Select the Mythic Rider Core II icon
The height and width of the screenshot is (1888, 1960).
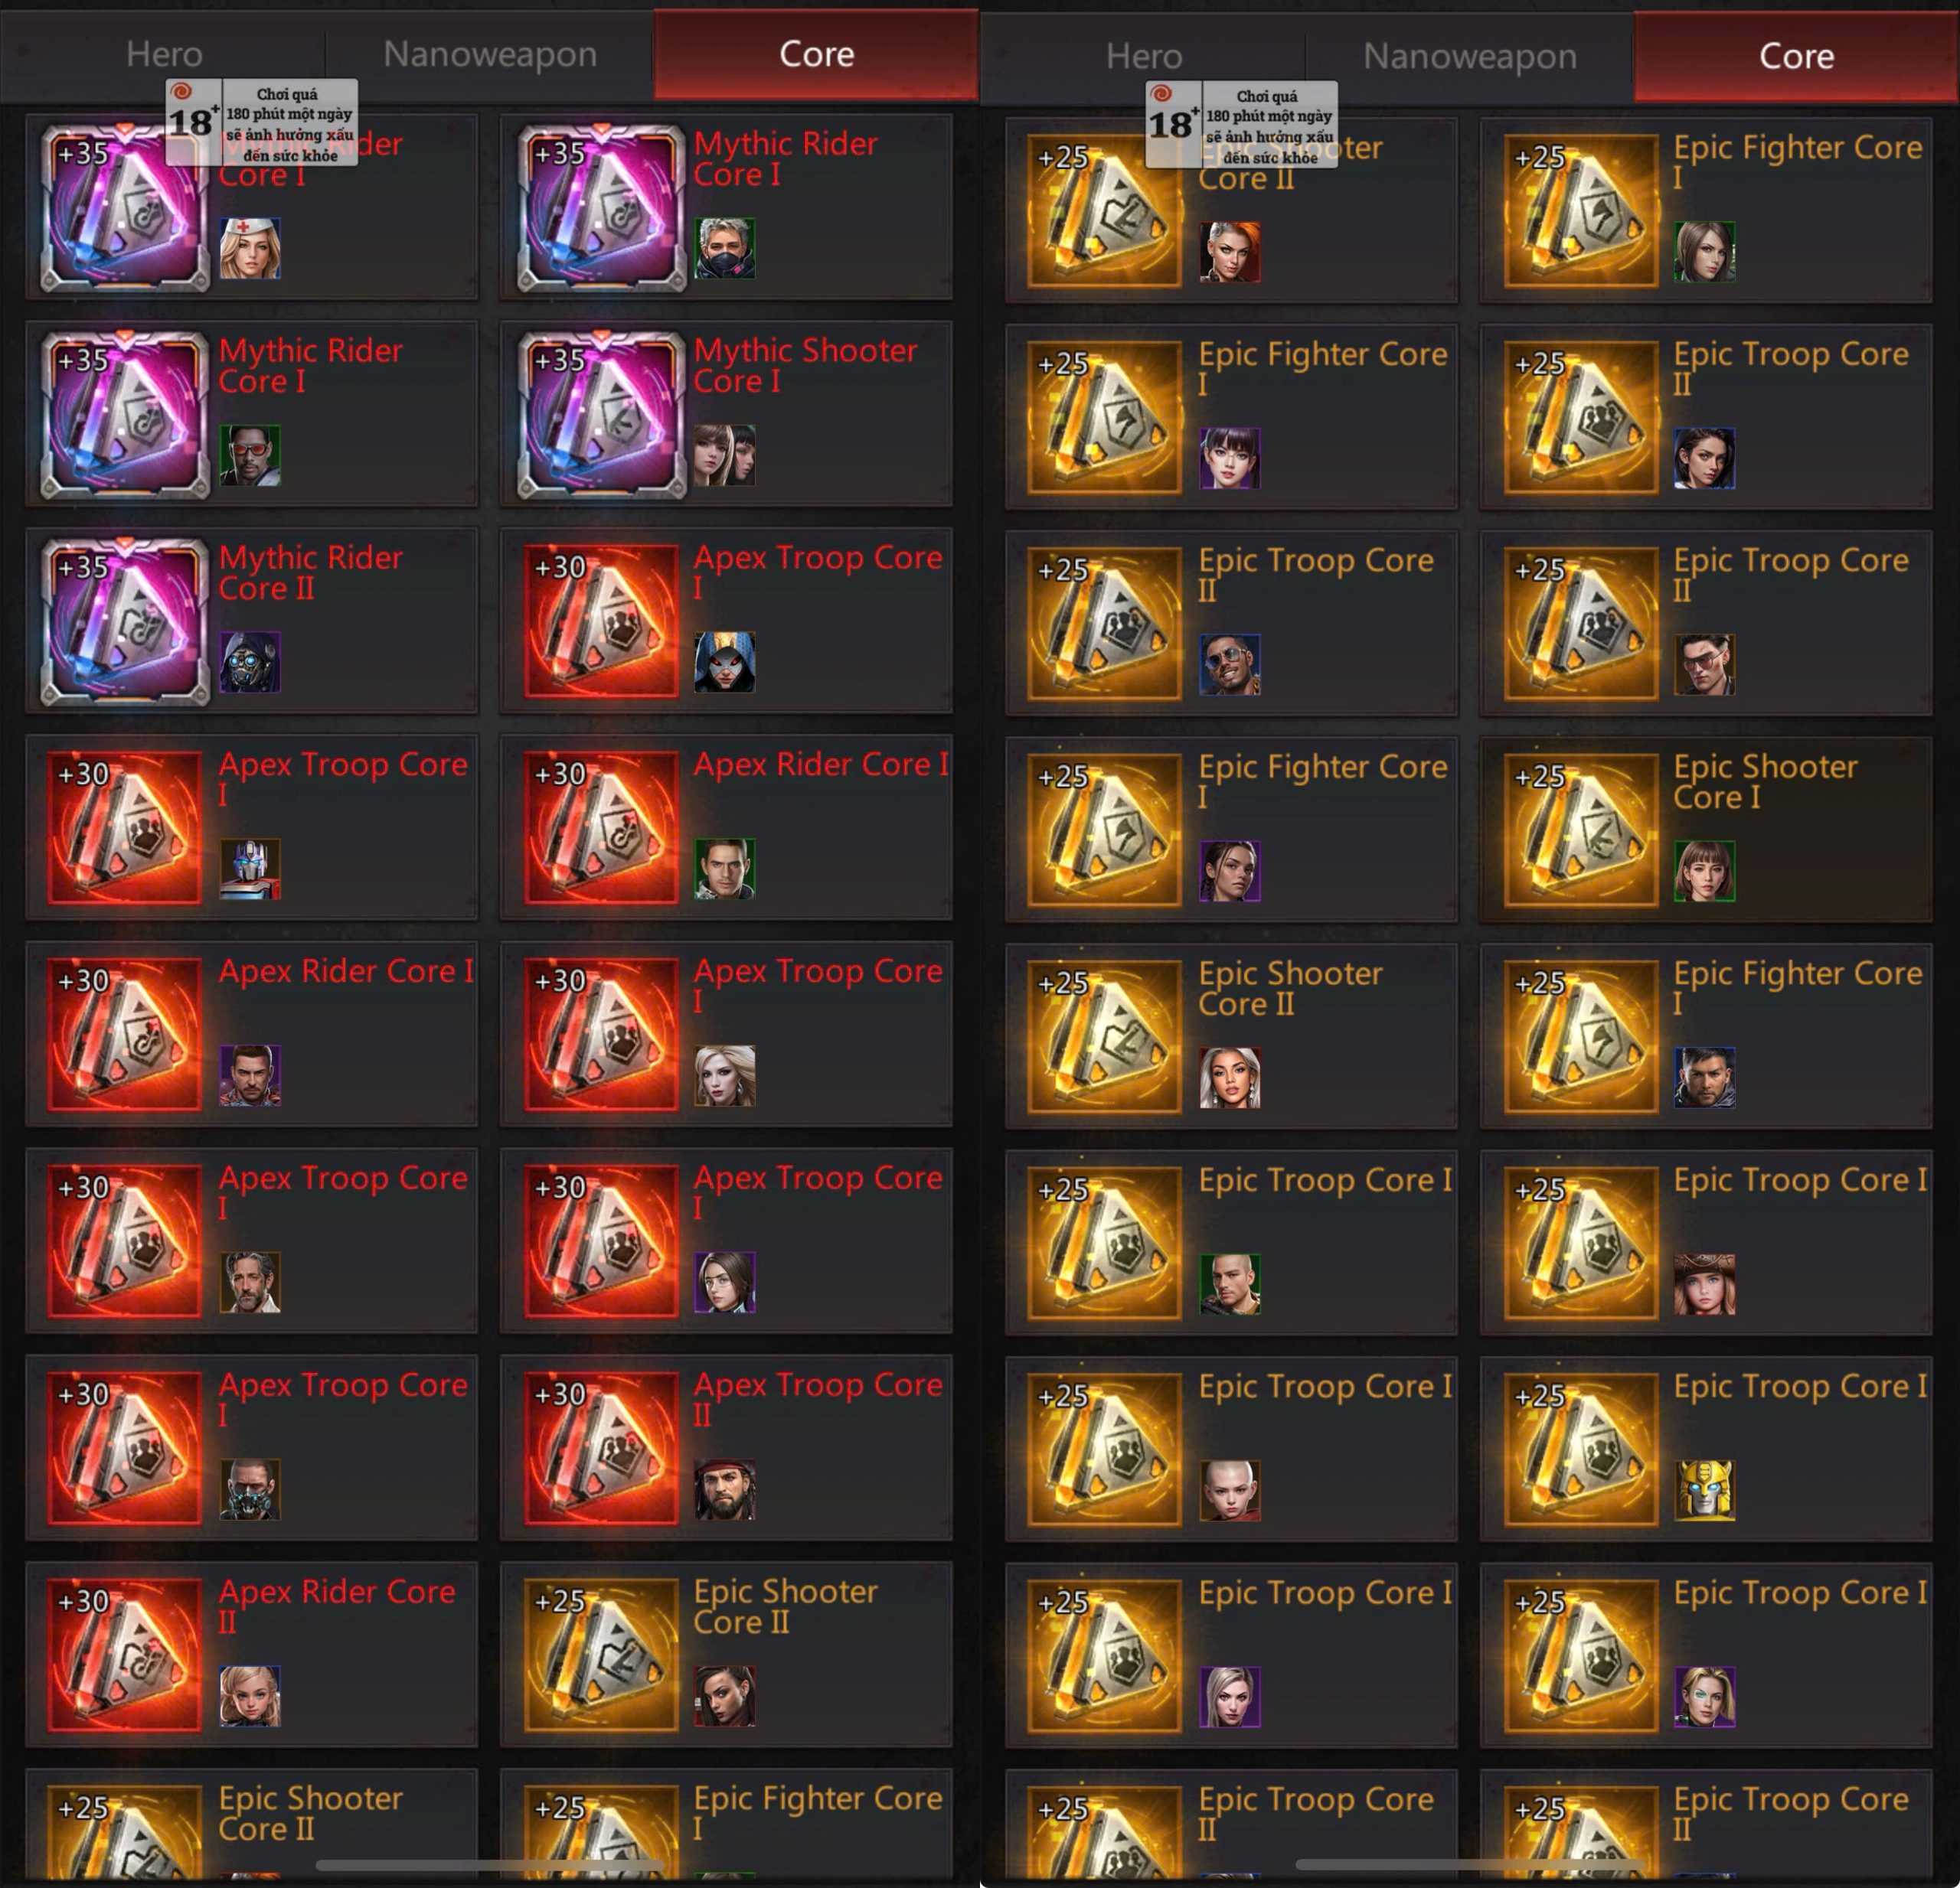[125, 621]
